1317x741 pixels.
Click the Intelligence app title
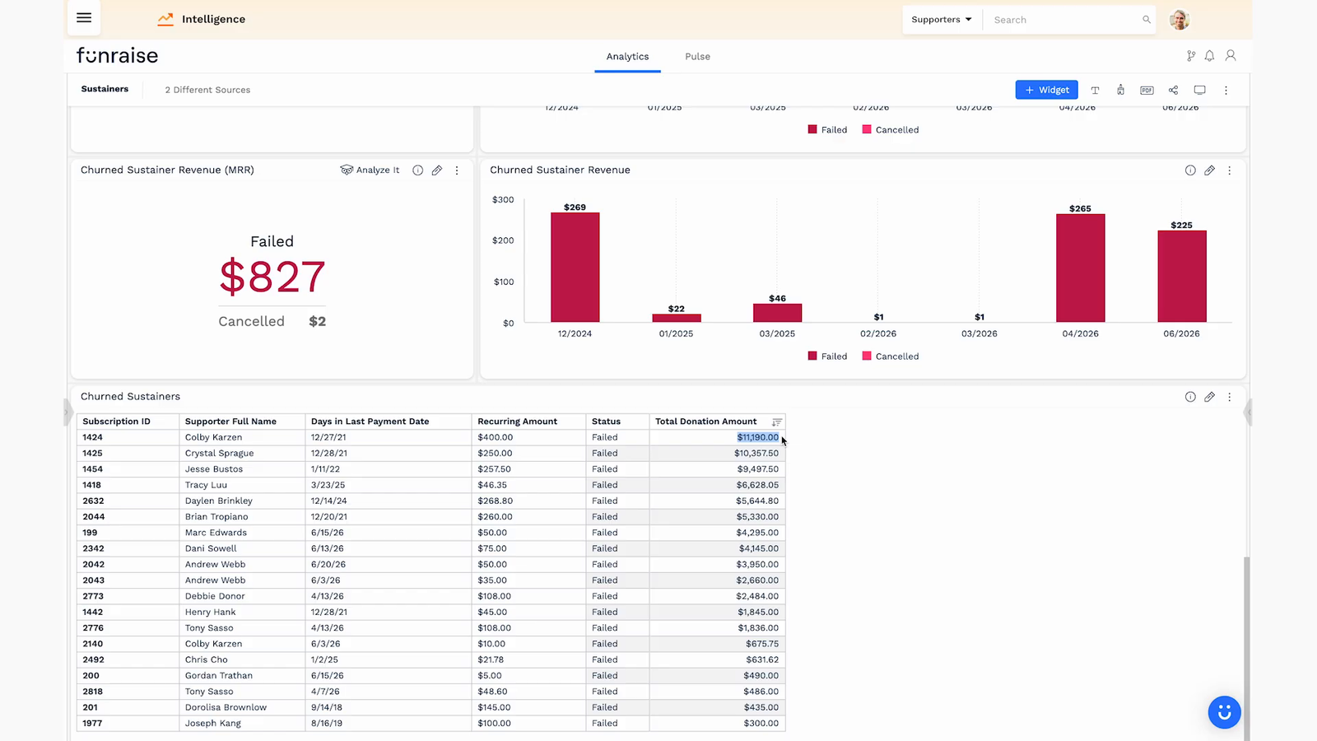tap(213, 19)
